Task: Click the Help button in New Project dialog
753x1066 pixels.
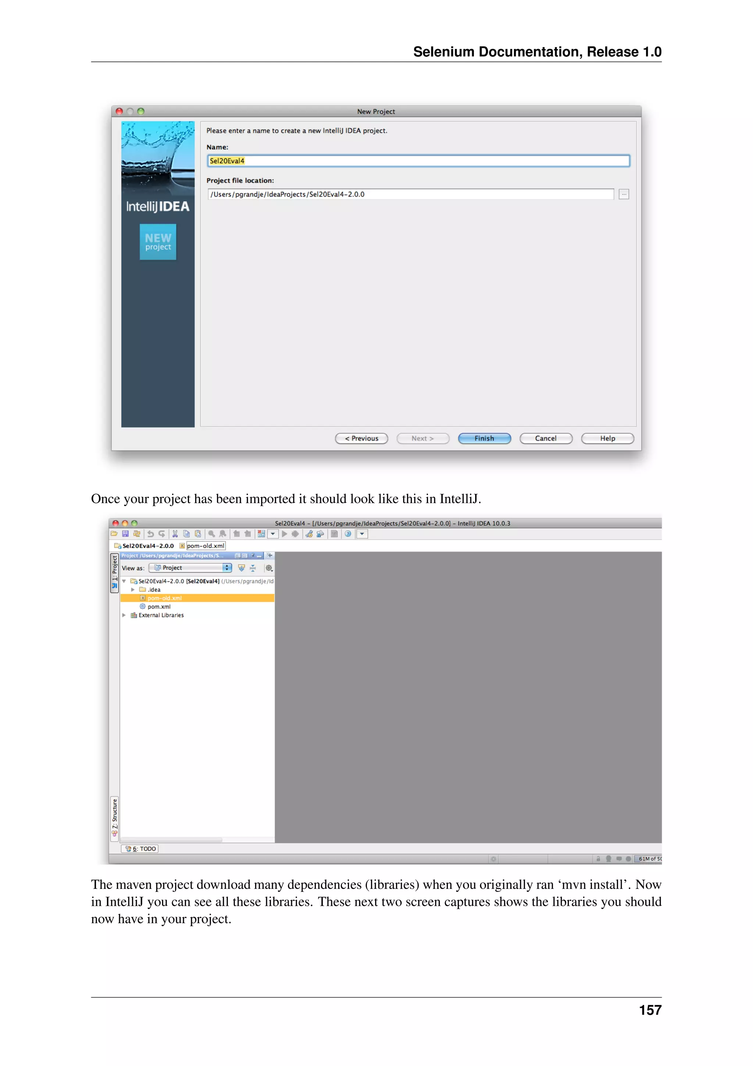Action: [x=607, y=438]
